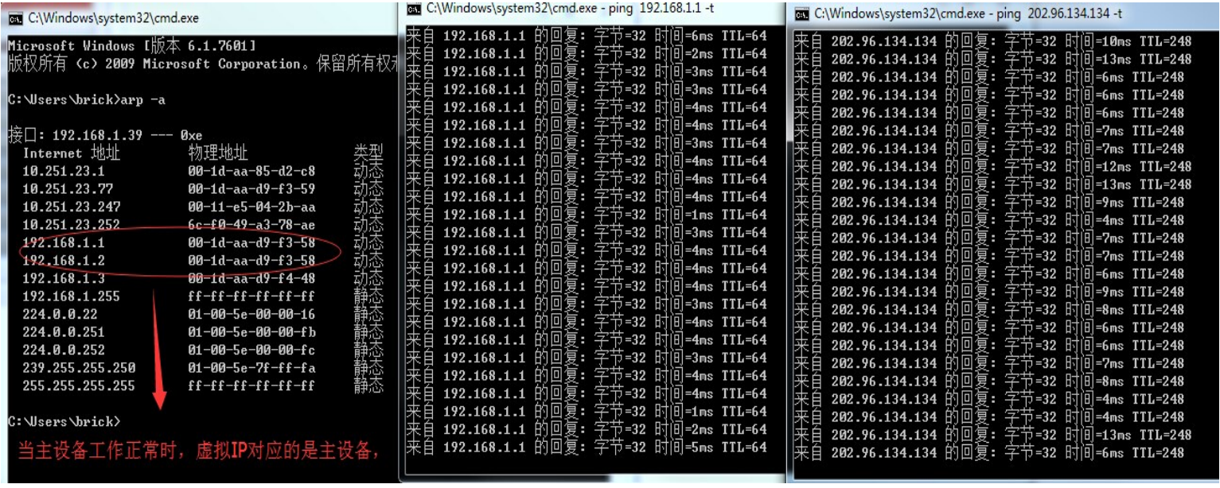
Task: Click the cmd icon in arp window title bar
Action: click(x=15, y=17)
